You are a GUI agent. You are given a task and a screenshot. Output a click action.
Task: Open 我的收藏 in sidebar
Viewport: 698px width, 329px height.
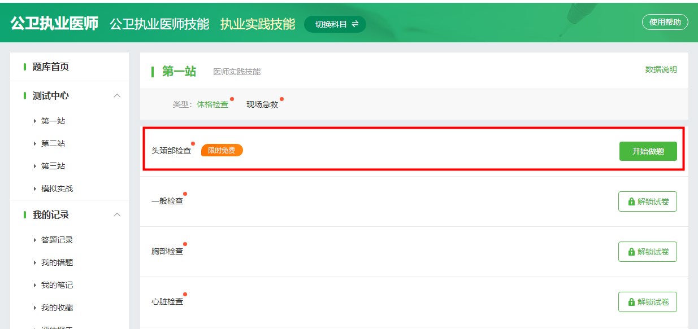57,308
